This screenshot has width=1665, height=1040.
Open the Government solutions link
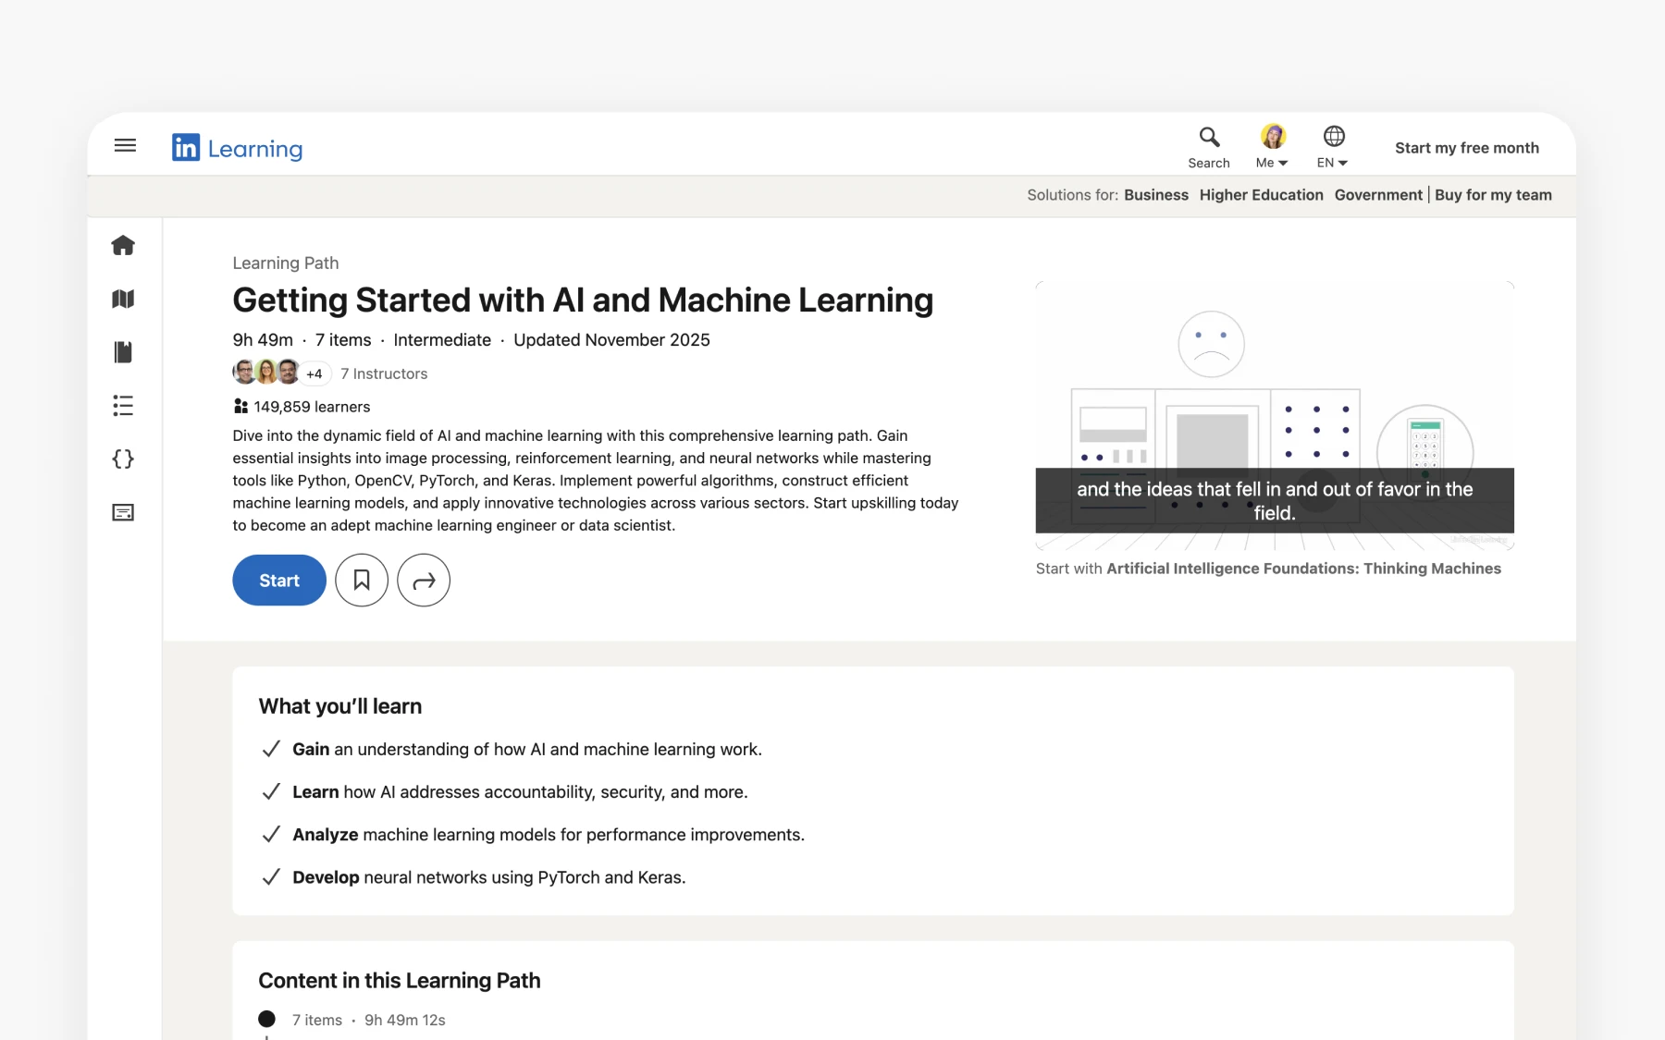pos(1378,195)
